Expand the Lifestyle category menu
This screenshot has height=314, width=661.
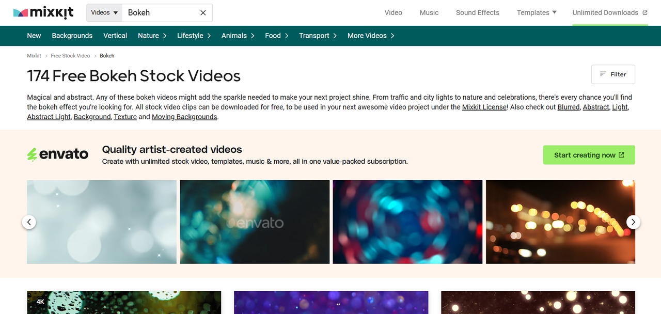(x=194, y=36)
